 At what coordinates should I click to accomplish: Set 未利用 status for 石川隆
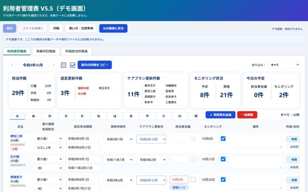point(294,167)
